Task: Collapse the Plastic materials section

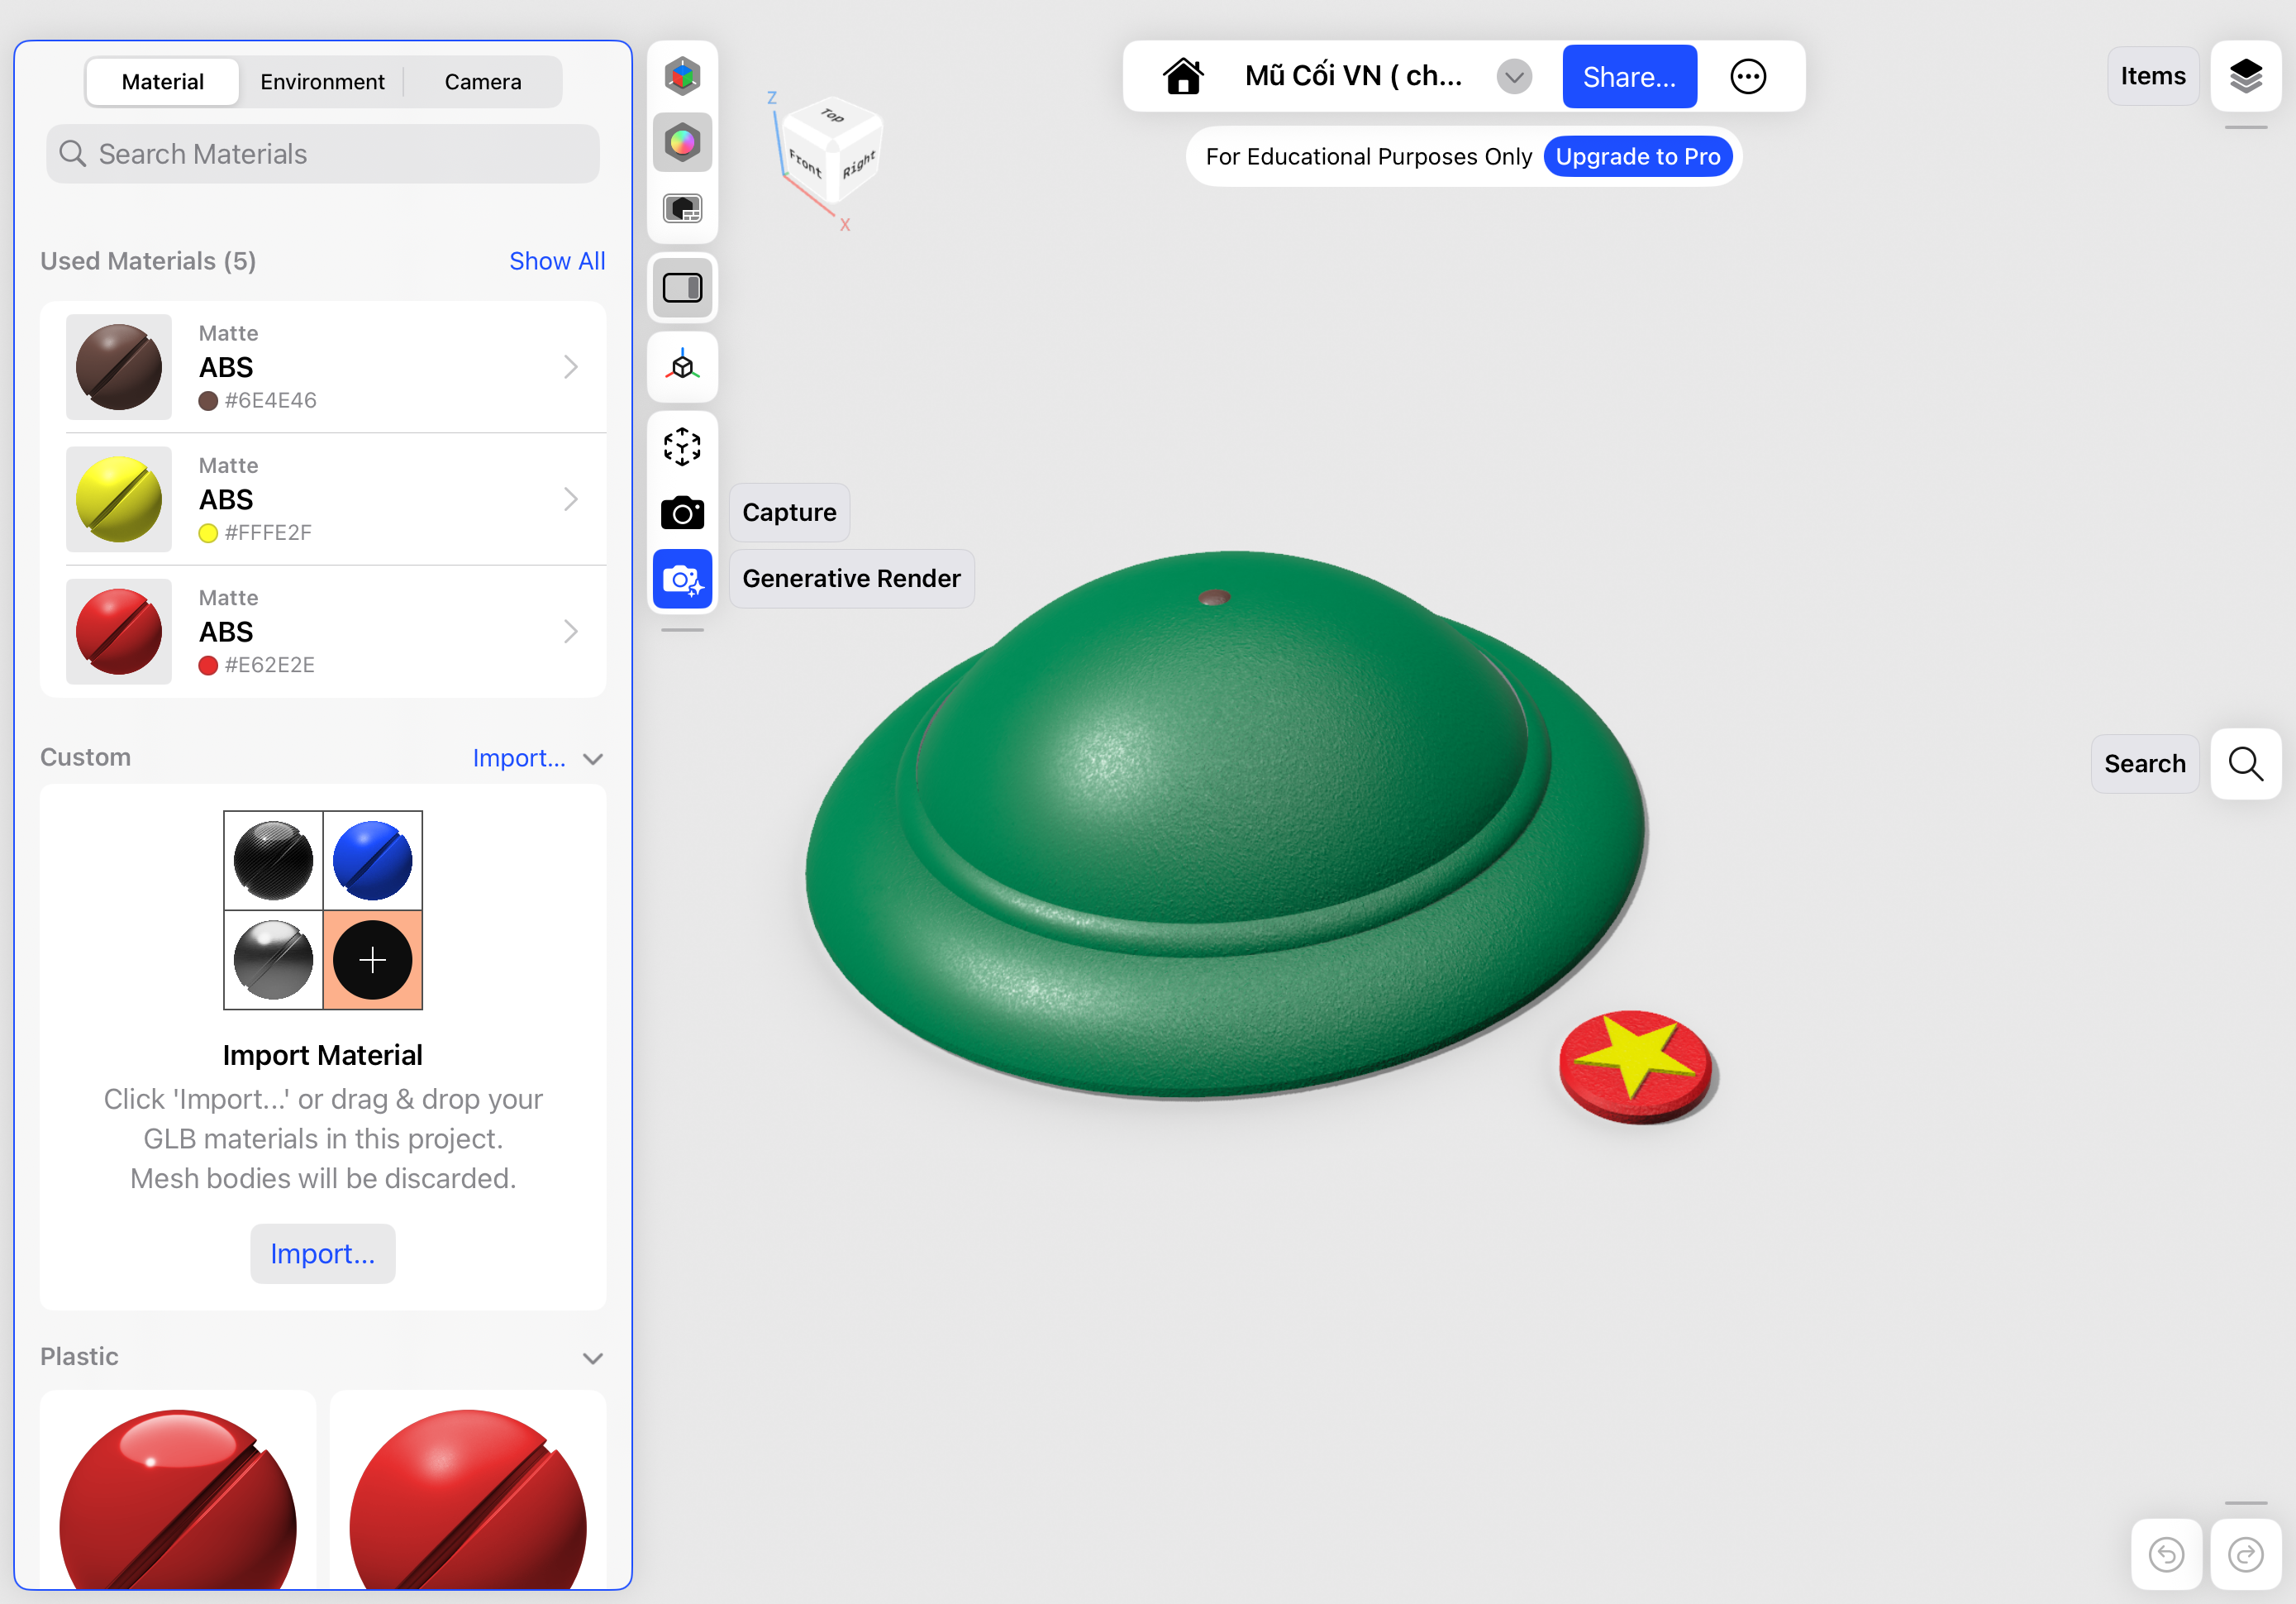Action: click(x=592, y=1358)
